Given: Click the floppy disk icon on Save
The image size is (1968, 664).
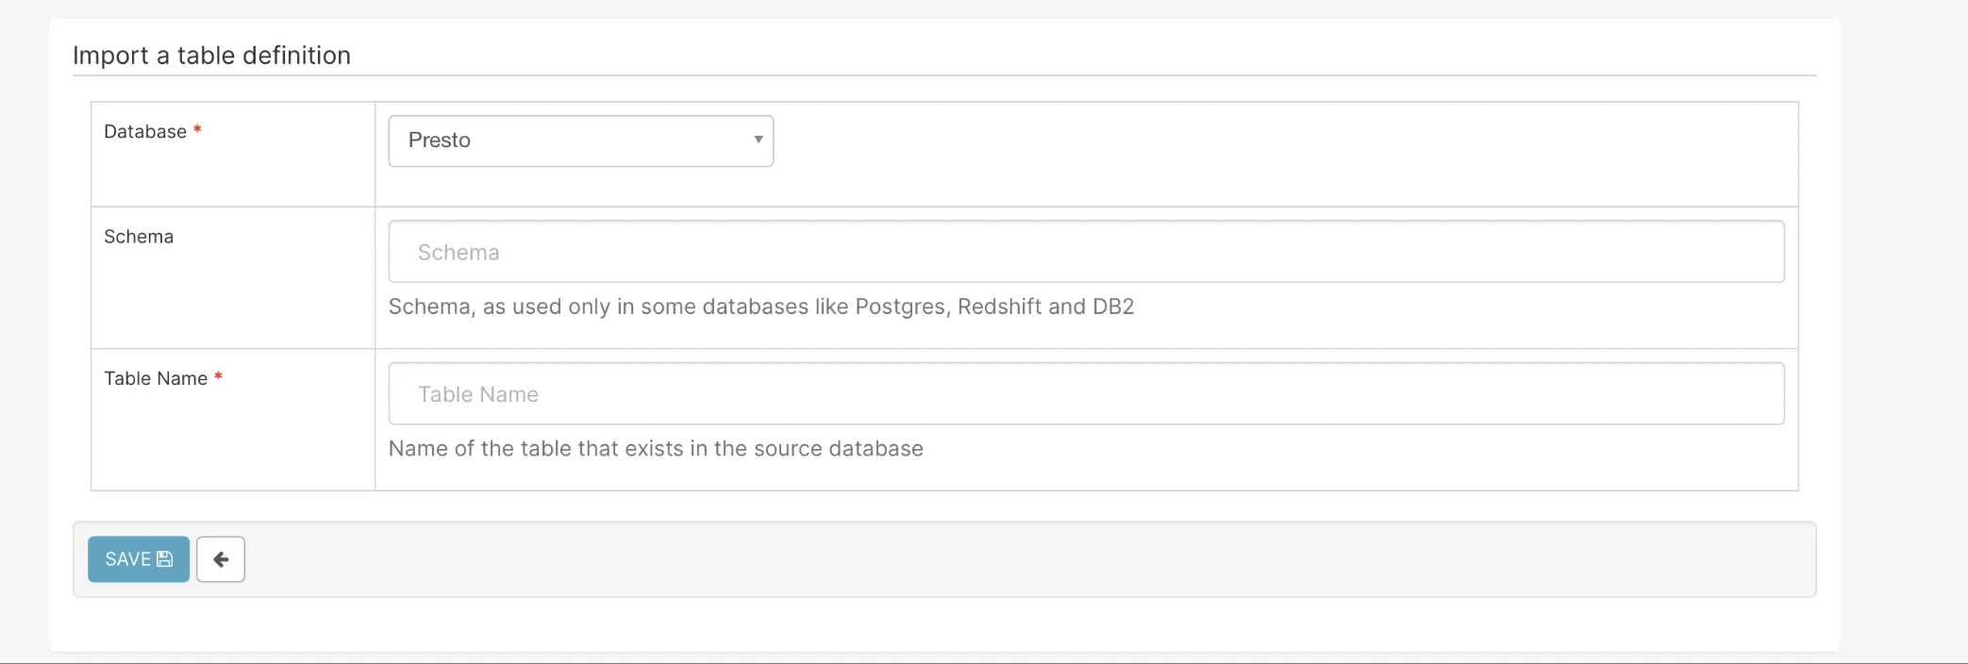Looking at the screenshot, I should pyautogui.click(x=165, y=559).
